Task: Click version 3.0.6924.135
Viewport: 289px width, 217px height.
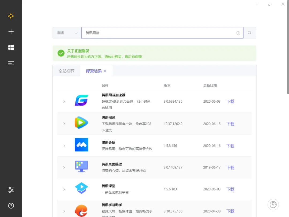Action: coord(173,101)
